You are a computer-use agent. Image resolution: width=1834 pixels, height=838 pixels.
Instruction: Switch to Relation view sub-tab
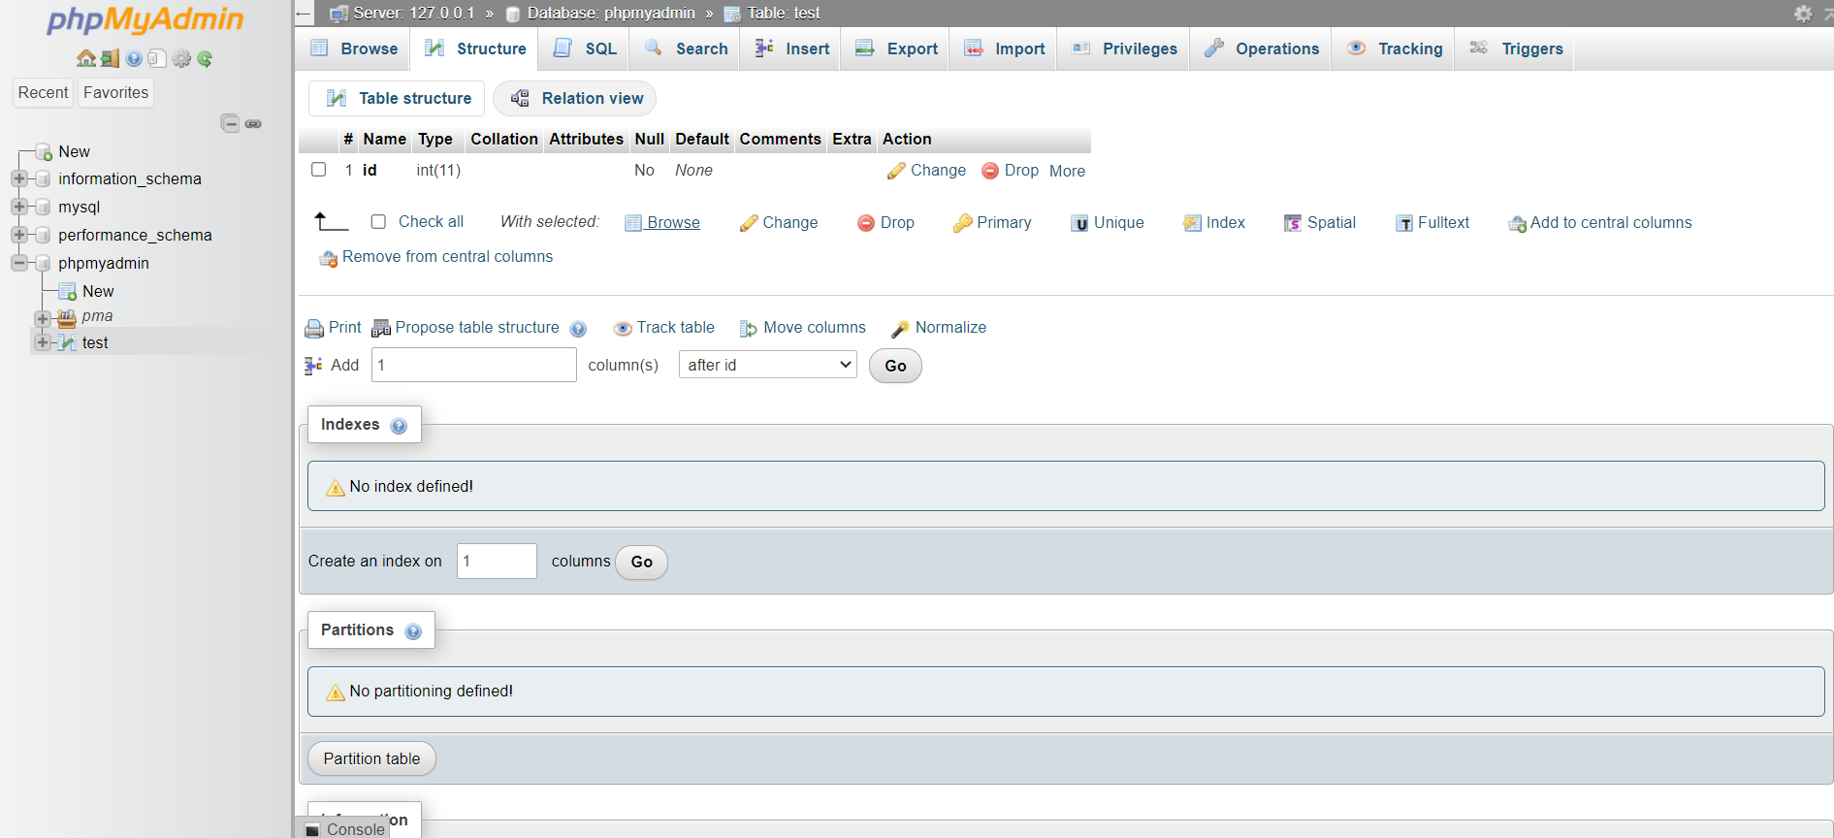(x=575, y=98)
